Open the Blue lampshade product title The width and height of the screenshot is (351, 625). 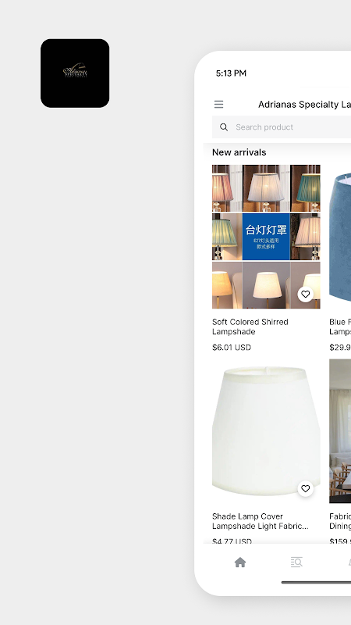click(340, 327)
